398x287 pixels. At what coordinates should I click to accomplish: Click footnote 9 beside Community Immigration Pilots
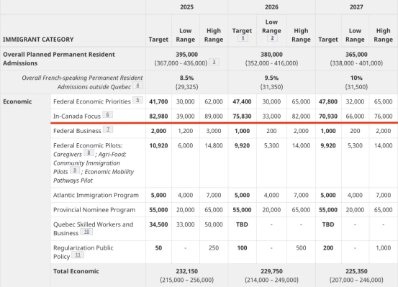pos(75,170)
